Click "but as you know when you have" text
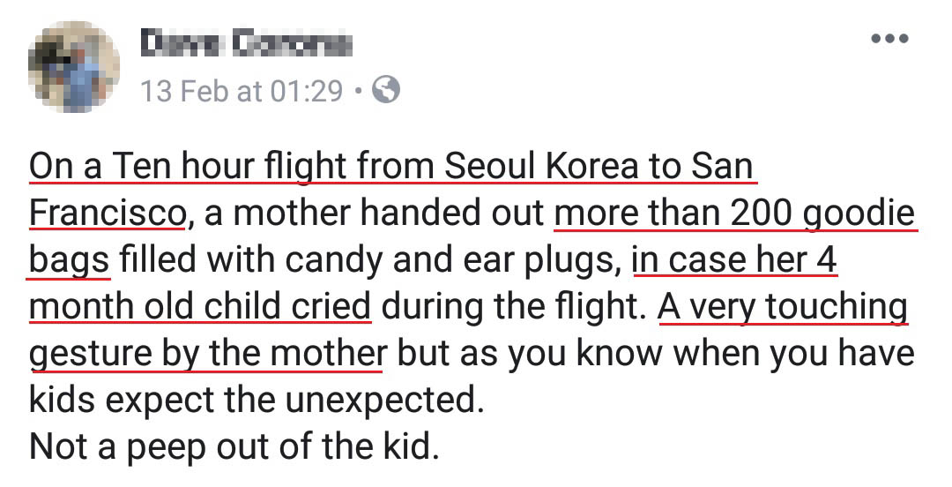Screen dimensions: 952x487 655,353
